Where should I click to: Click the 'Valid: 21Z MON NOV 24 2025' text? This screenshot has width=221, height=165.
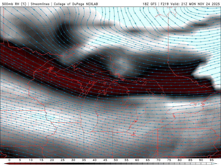pyautogui.click(x=195, y=4)
